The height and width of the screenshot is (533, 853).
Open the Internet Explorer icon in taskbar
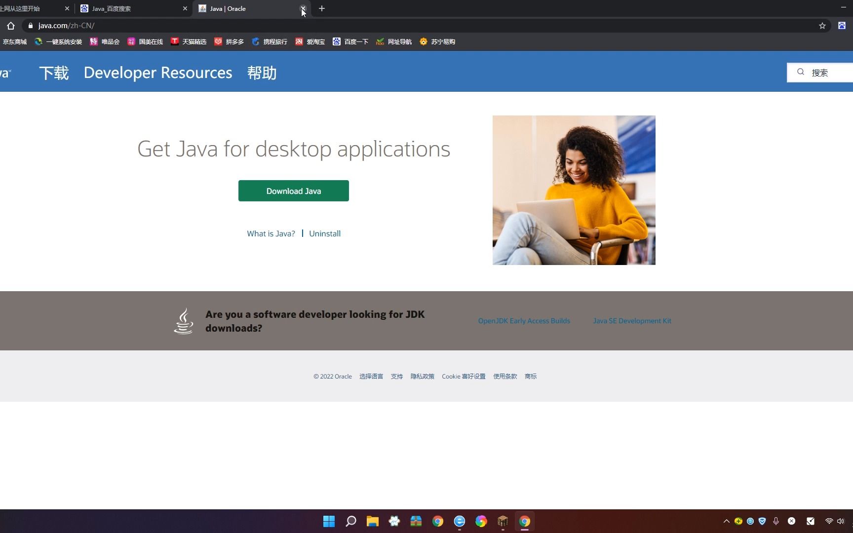(x=460, y=521)
